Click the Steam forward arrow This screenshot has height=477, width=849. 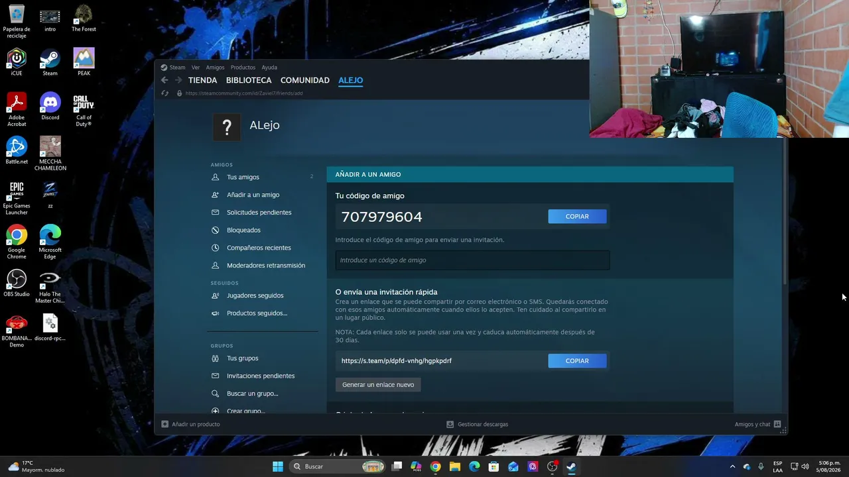point(178,80)
